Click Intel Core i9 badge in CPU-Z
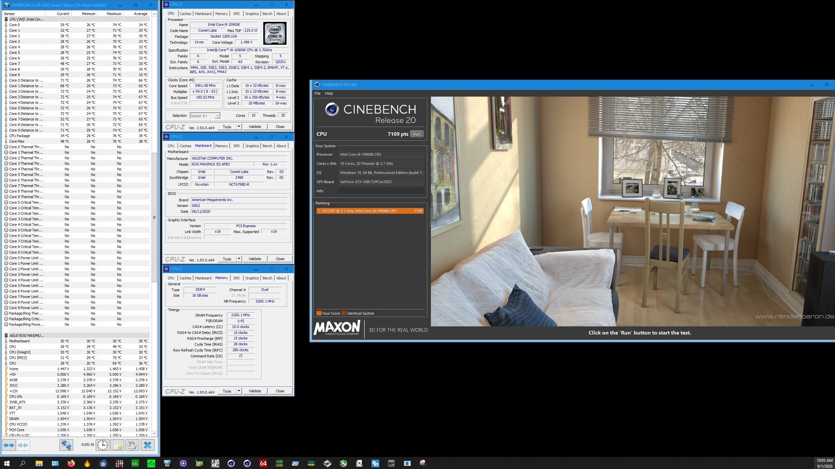Screen dimensions: 835x469 tap(275, 33)
